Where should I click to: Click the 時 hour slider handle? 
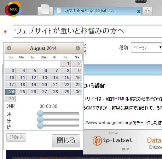(40, 114)
